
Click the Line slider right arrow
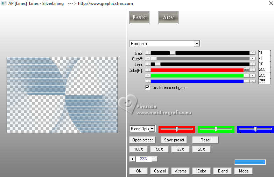pyautogui.click(x=252, y=64)
